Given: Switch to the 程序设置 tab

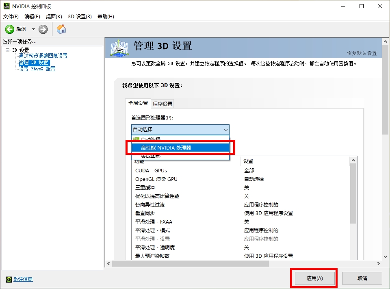Looking at the screenshot, I should click(x=162, y=103).
